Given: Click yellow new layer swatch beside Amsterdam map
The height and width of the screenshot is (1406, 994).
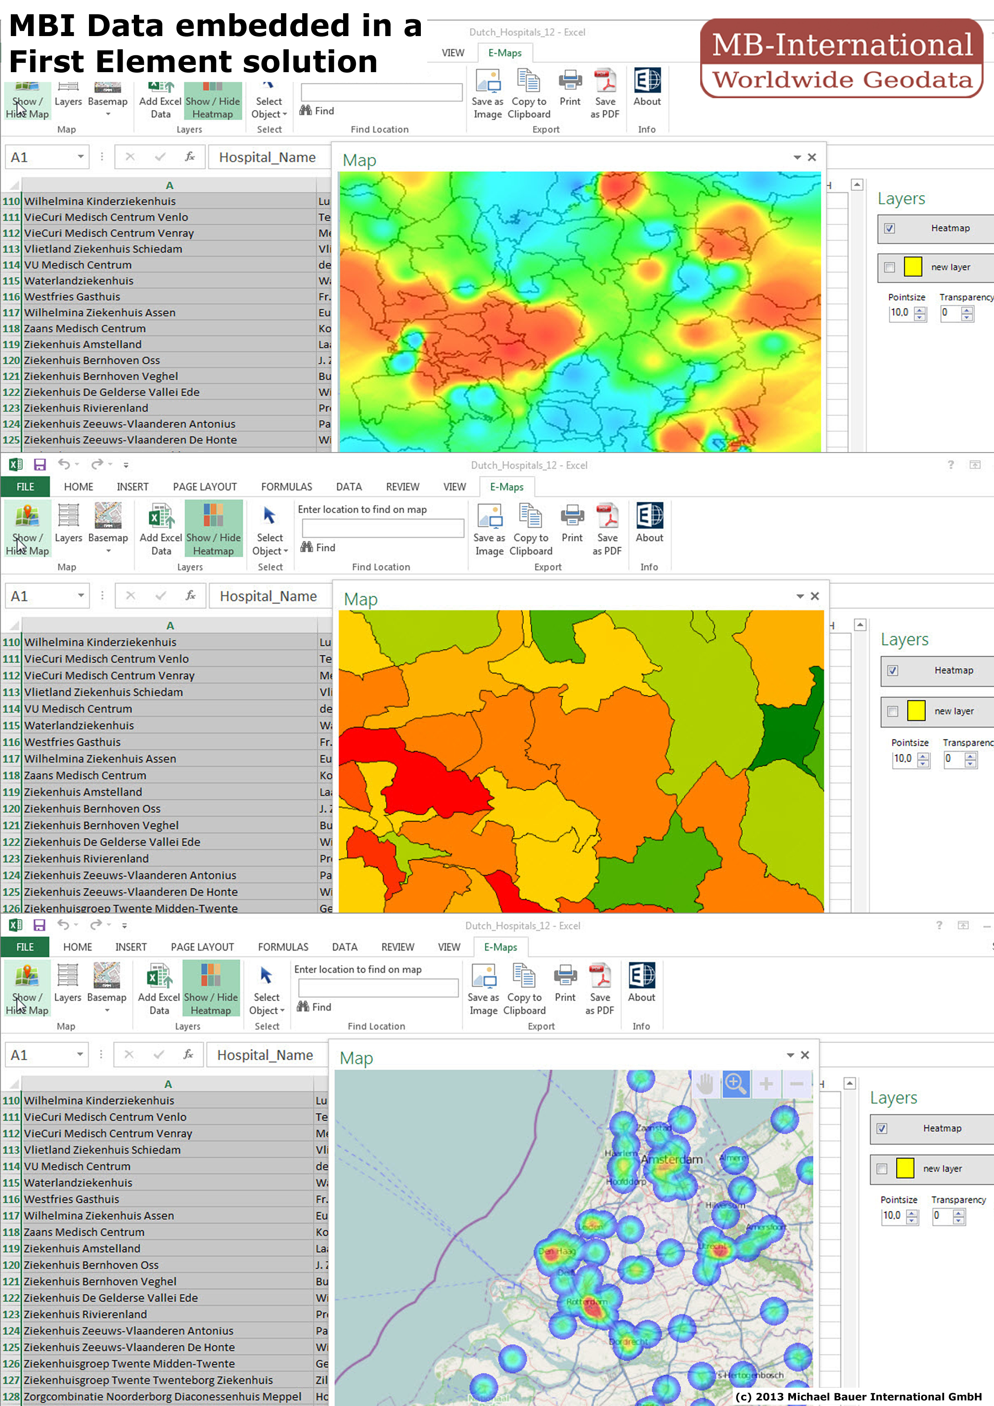Looking at the screenshot, I should [x=905, y=1168].
